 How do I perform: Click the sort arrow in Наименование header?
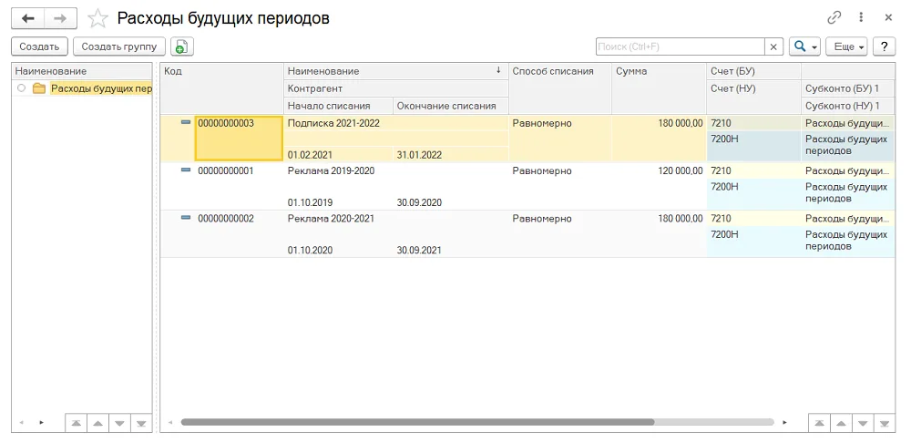click(498, 70)
